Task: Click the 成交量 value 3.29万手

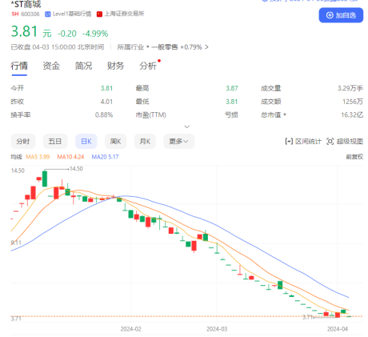Action: pyautogui.click(x=350, y=88)
